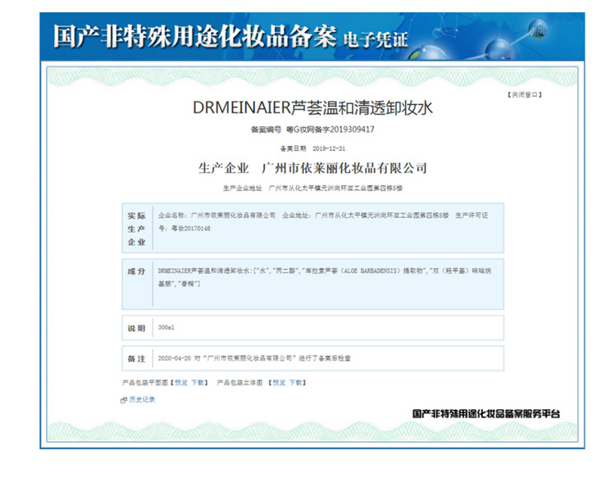This screenshot has width=615, height=487.
Task: Click the history record window icon
Action: [x=124, y=400]
